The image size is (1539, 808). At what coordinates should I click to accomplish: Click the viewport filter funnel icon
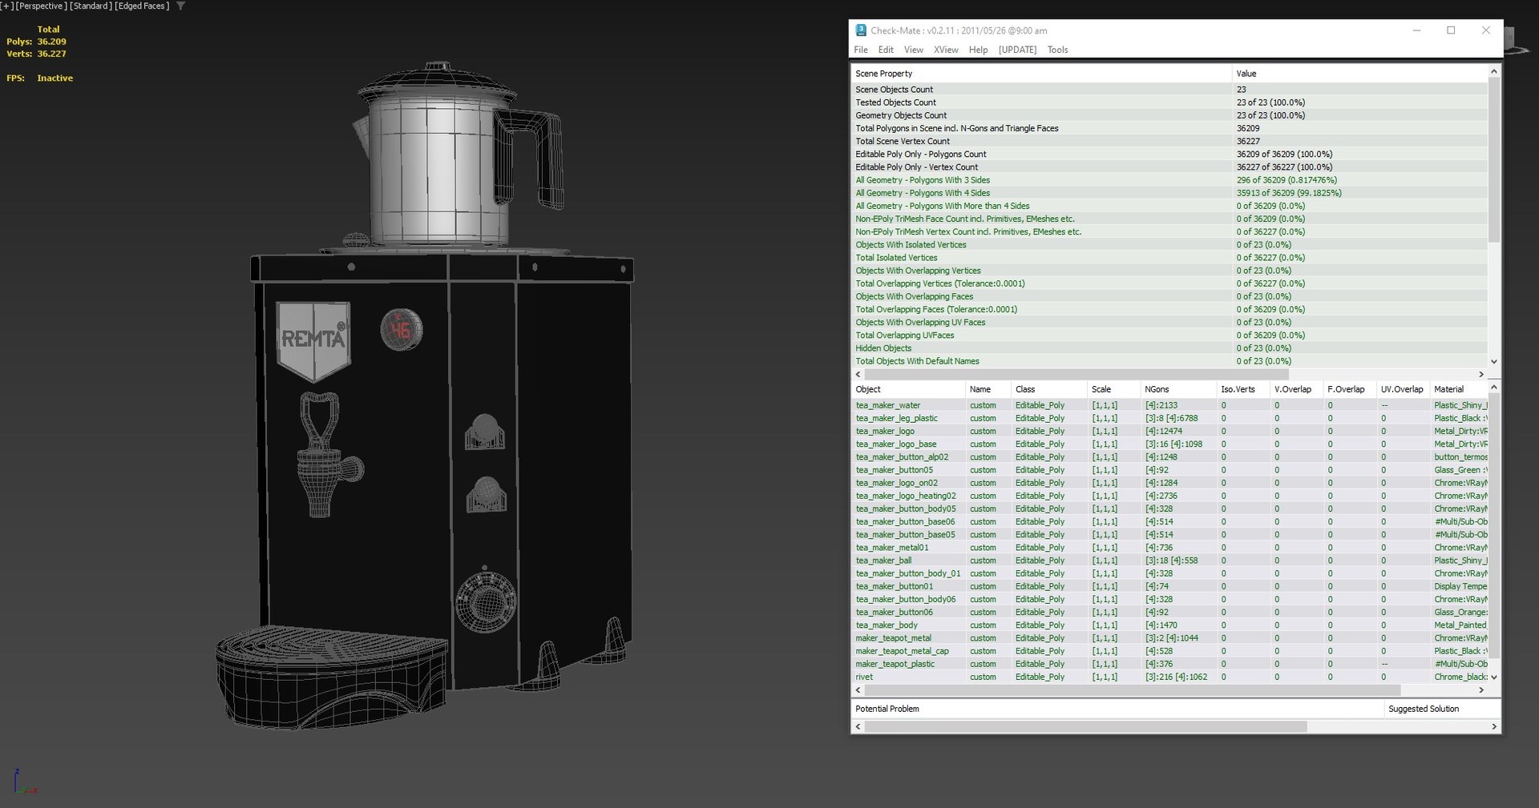(x=181, y=6)
